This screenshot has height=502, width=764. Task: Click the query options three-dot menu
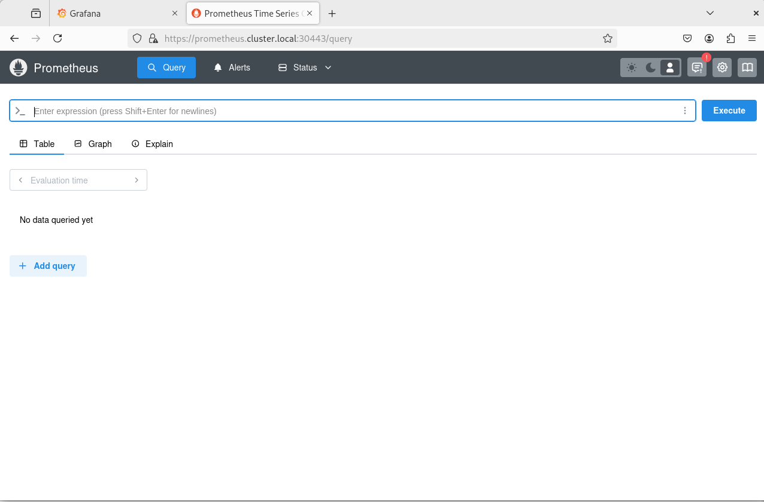point(685,111)
